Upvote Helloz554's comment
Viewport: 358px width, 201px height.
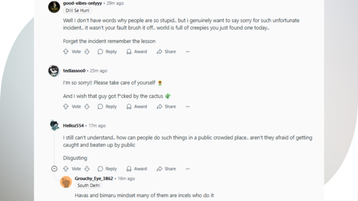coord(66,168)
